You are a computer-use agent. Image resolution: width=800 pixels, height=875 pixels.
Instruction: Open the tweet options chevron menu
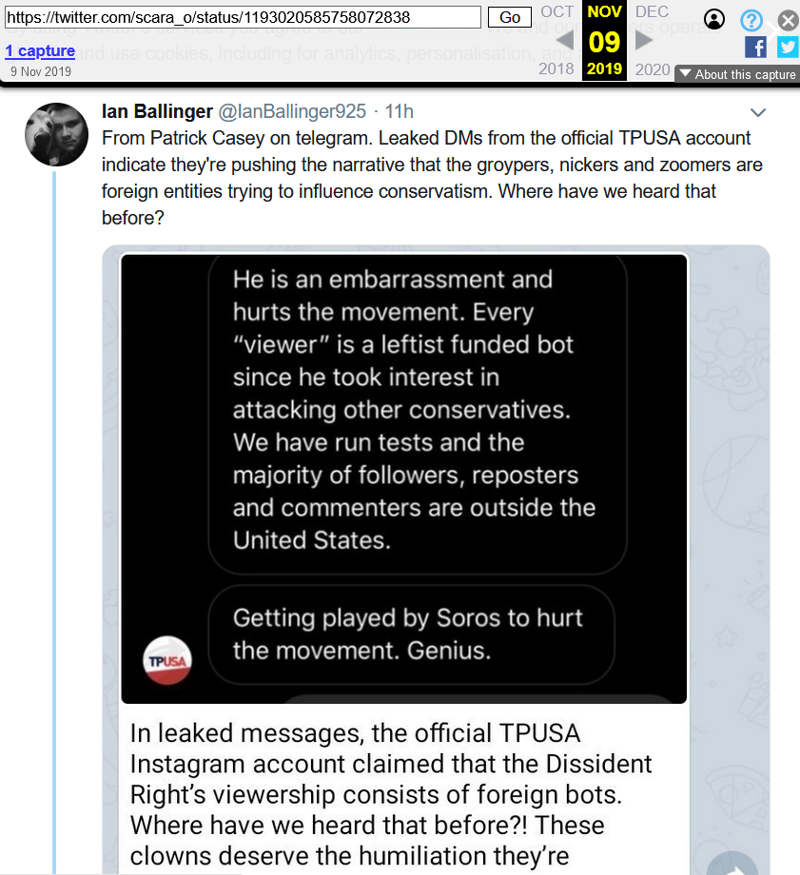tap(758, 113)
